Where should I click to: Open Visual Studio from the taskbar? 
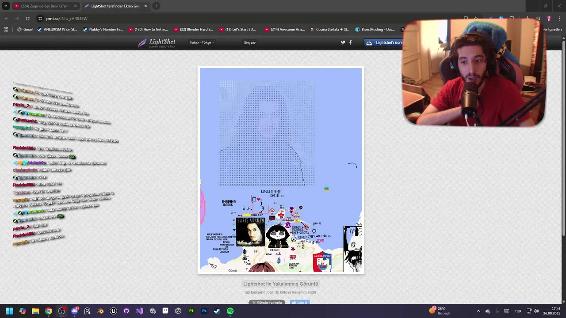click(x=139, y=311)
